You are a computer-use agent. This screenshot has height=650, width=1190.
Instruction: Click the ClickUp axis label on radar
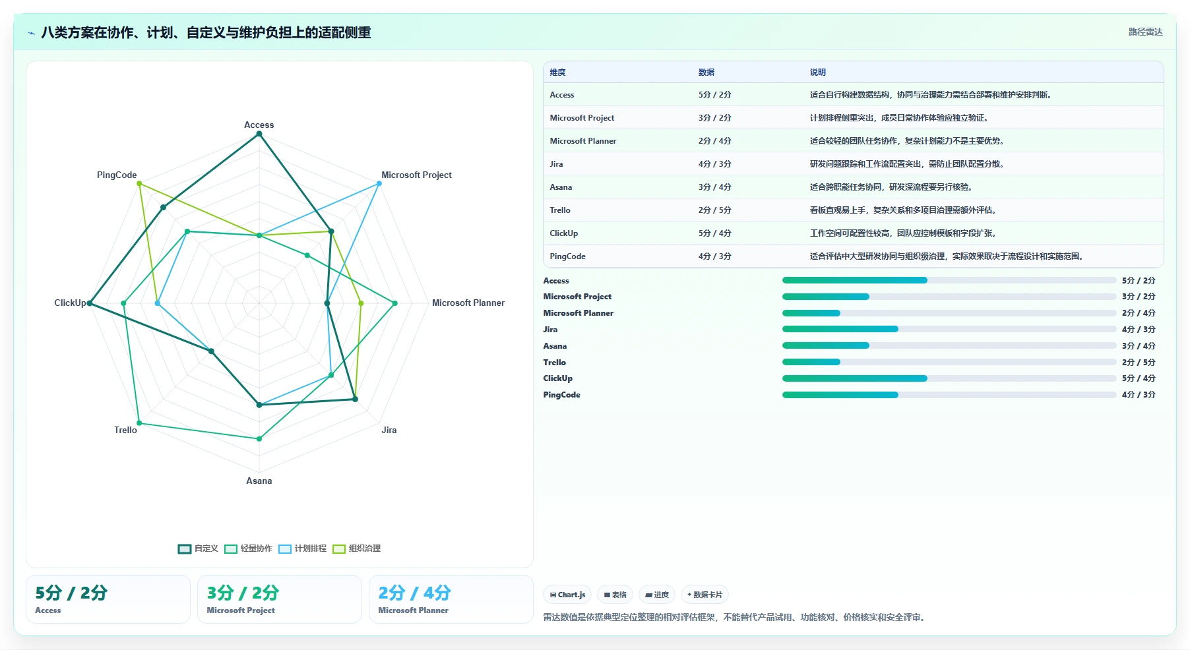[70, 303]
